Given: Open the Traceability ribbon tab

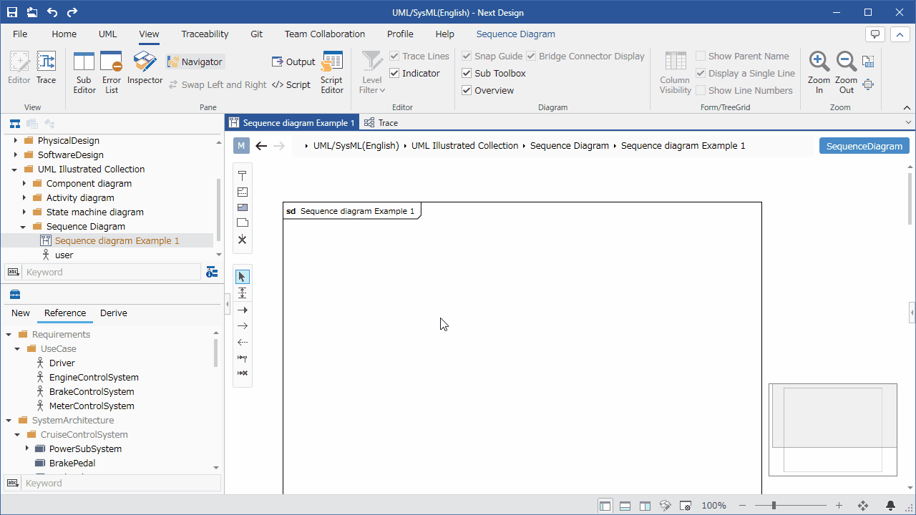Looking at the screenshot, I should (205, 34).
